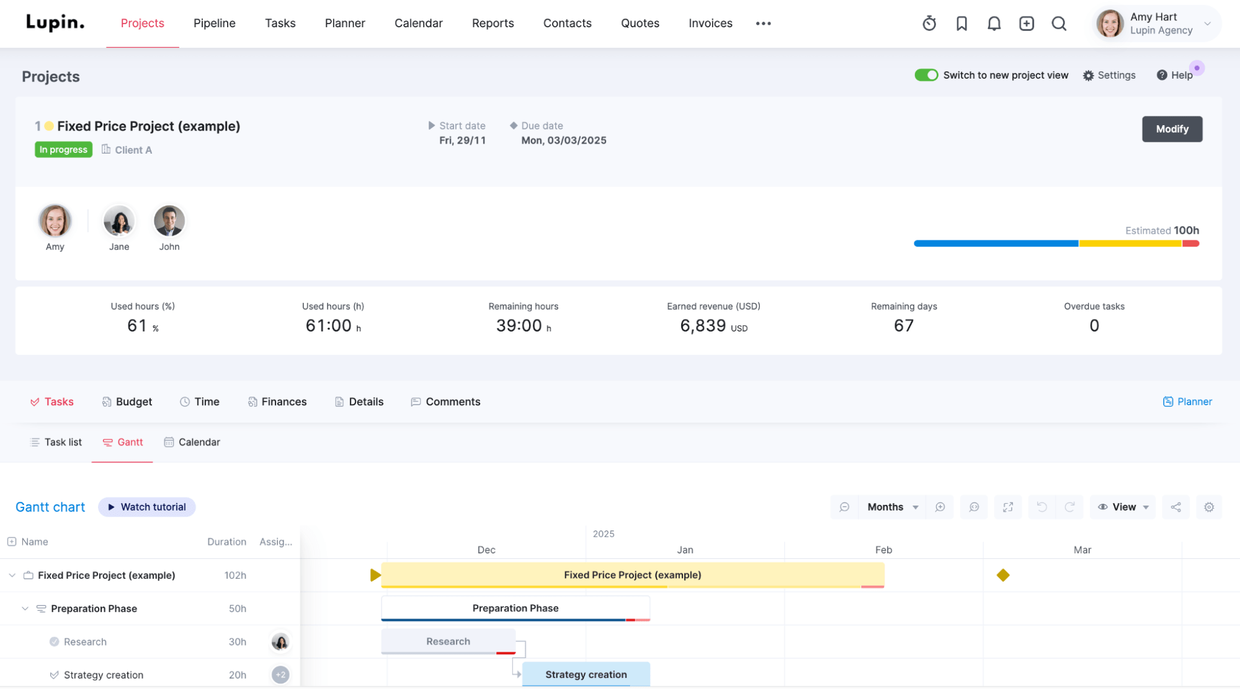Click the estimated hours progress bar
This screenshot has width=1240, height=689.
coord(1056,244)
